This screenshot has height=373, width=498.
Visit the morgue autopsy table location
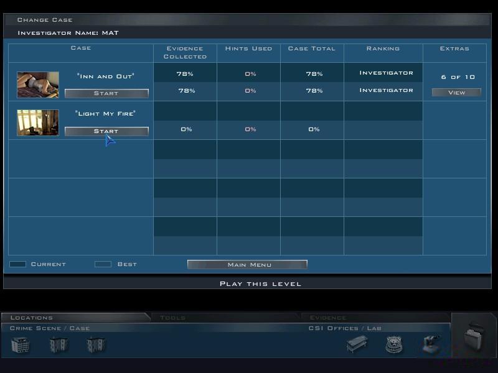tap(357, 344)
